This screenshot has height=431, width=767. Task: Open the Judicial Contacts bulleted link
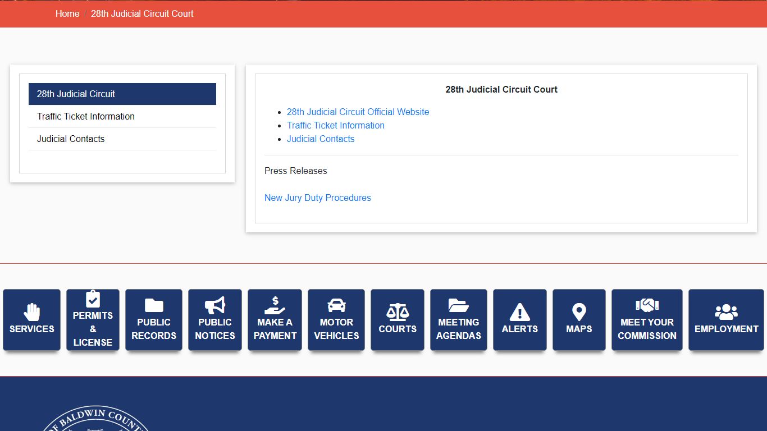pyautogui.click(x=321, y=139)
